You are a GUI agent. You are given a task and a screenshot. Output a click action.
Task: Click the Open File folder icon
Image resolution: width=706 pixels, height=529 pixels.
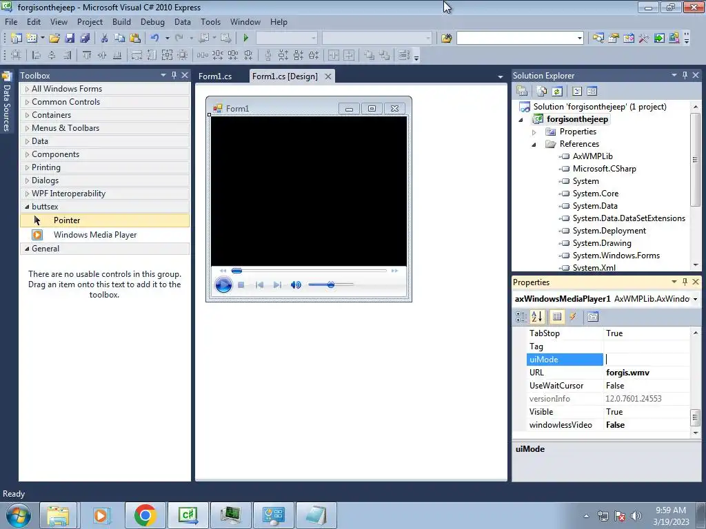click(x=54, y=39)
